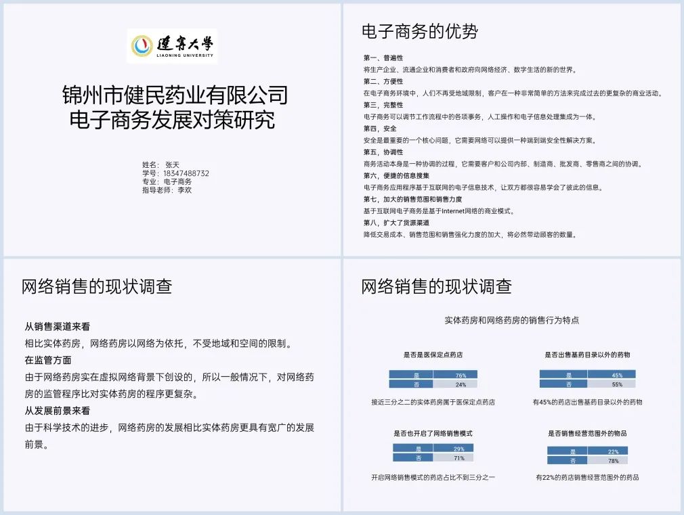This screenshot has height=515, width=684.
Task: Click the subheading '从销售渠道来看'
Action: pos(57,326)
